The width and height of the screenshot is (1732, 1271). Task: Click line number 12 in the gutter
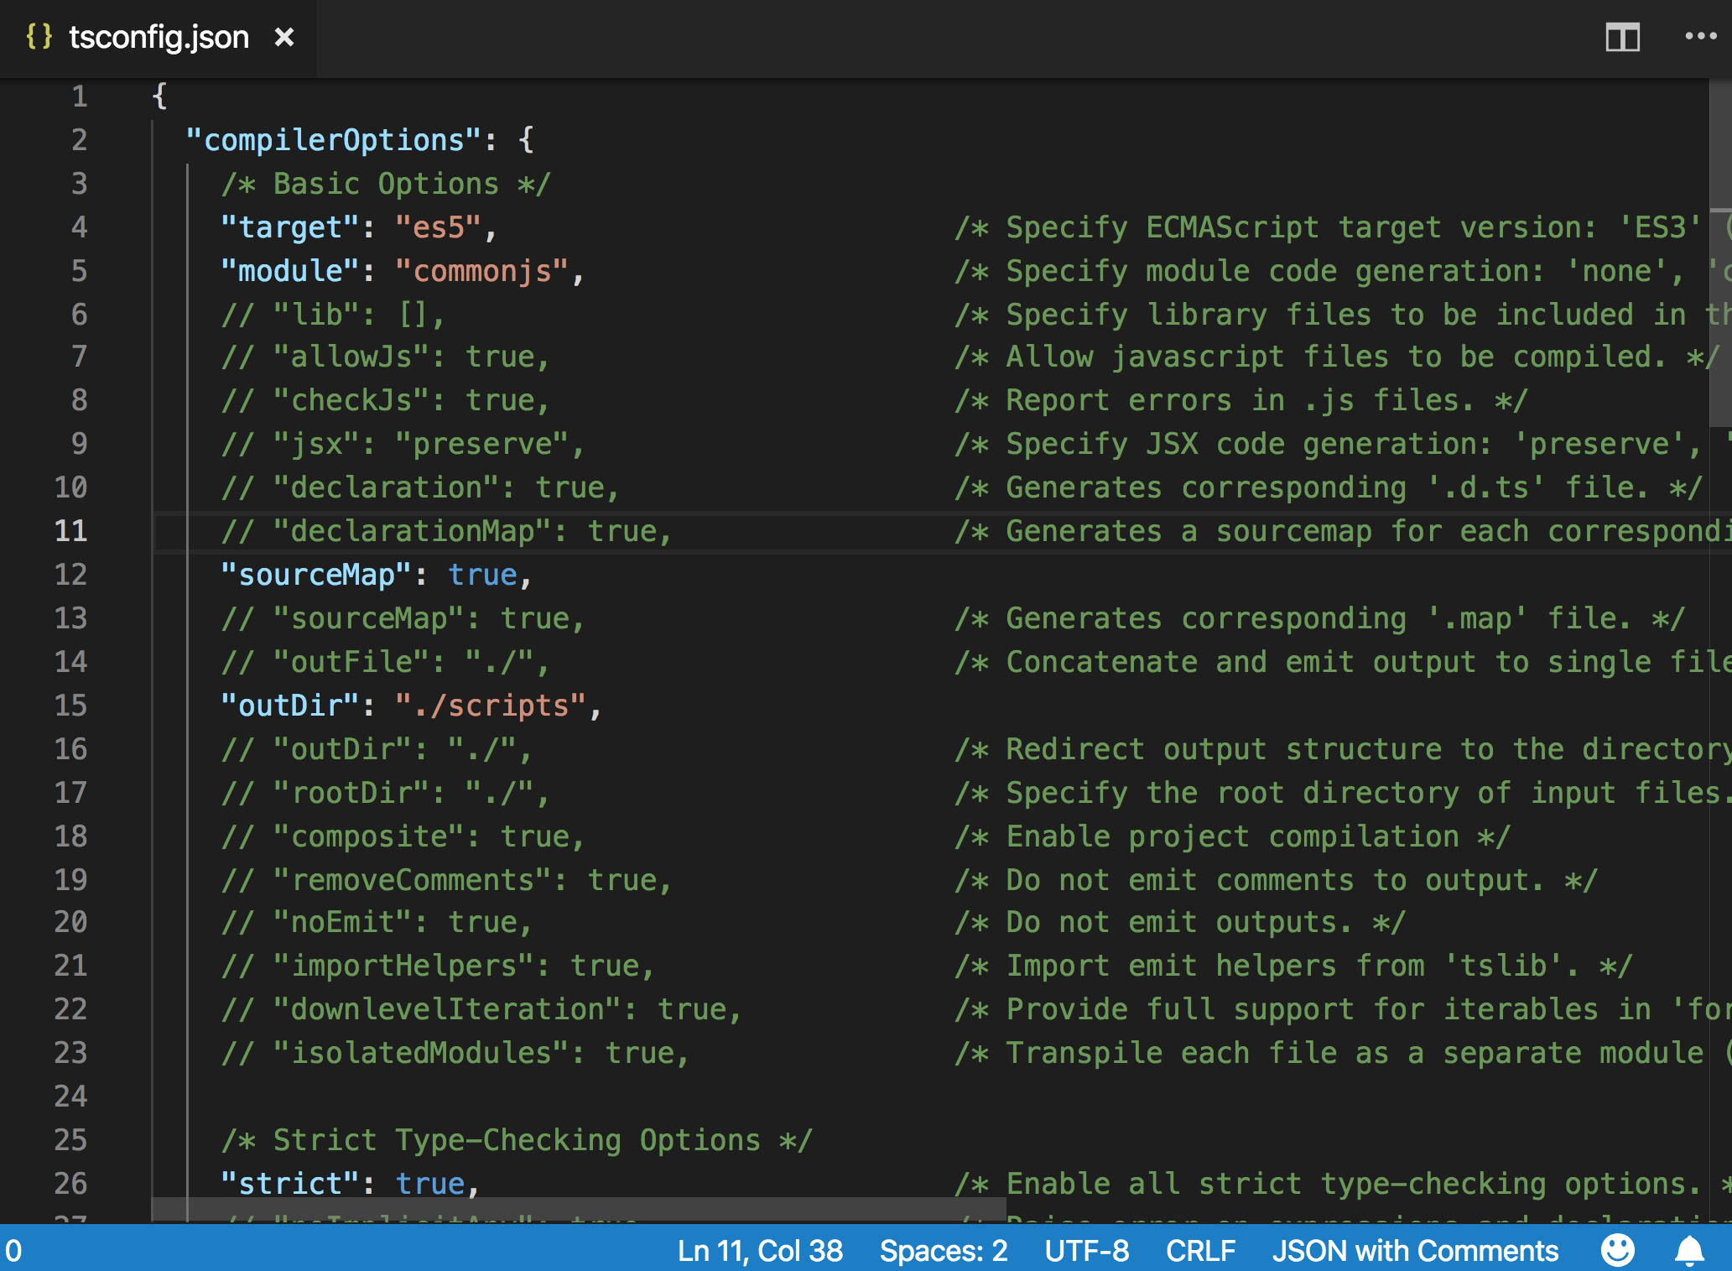(x=70, y=575)
